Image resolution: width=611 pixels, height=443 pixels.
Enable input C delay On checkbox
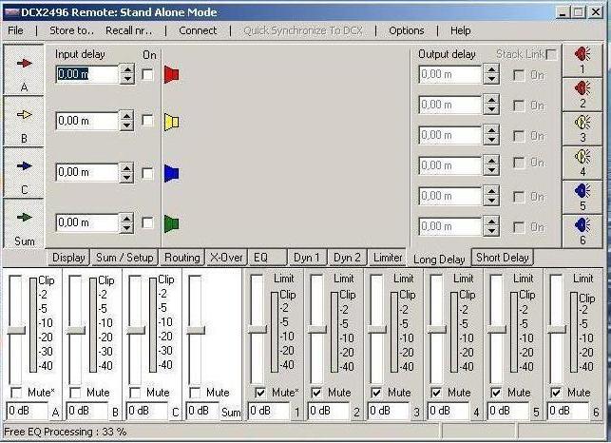[147, 173]
